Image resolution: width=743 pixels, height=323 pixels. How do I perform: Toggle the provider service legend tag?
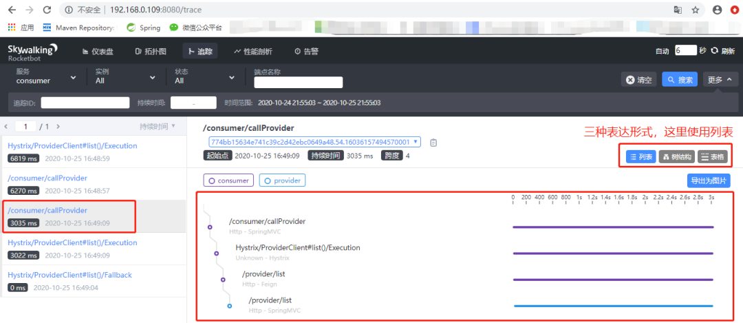pyautogui.click(x=283, y=180)
